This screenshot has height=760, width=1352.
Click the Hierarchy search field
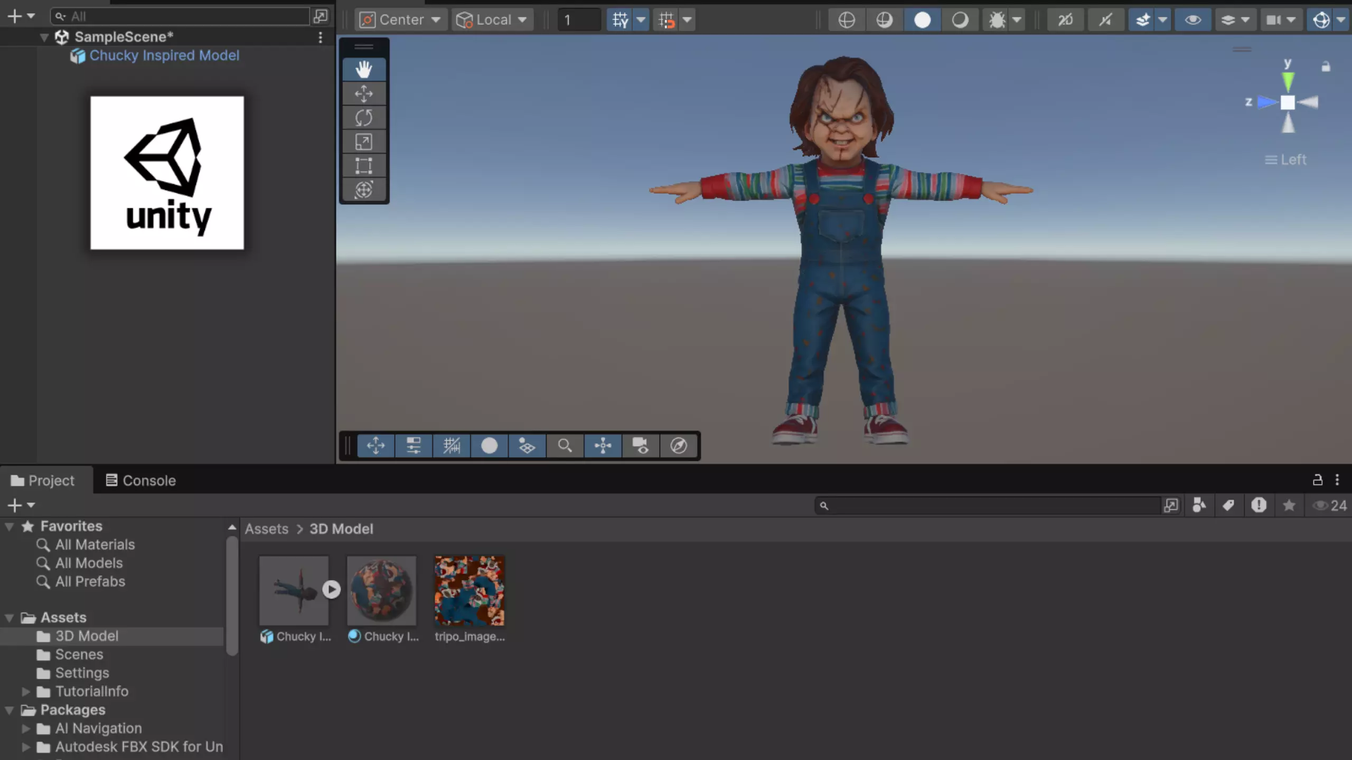[180, 16]
